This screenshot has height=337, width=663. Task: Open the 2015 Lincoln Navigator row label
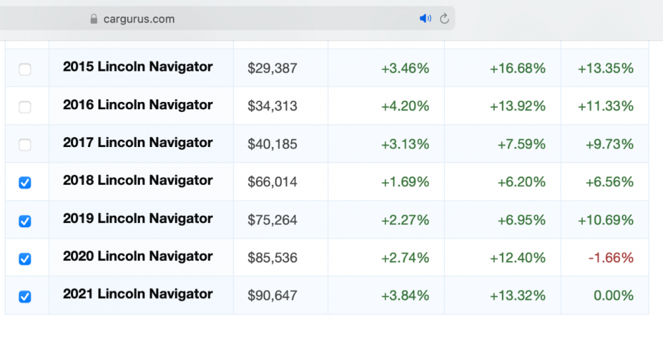138,67
